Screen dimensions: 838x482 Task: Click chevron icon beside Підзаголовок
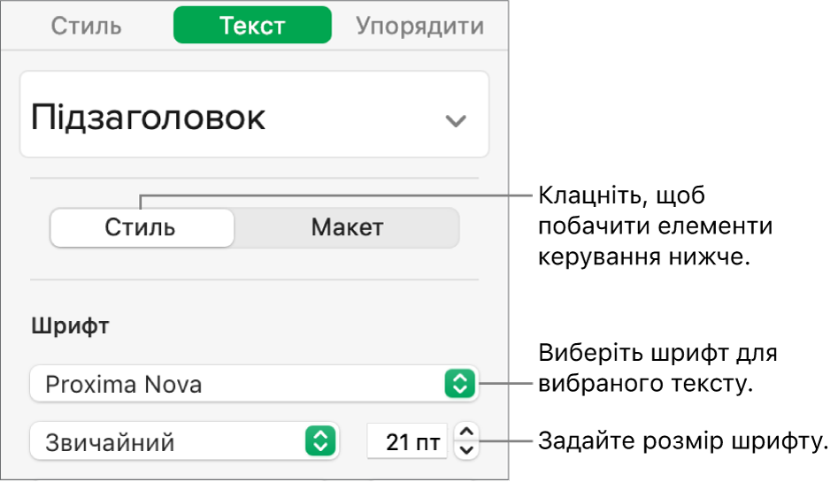(456, 120)
